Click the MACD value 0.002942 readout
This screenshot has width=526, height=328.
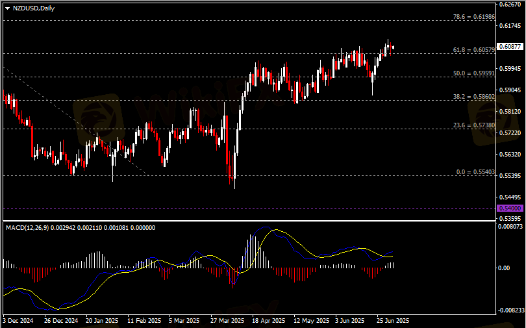(63, 228)
